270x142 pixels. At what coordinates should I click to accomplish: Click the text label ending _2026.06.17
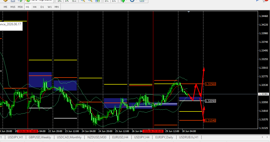(11, 24)
